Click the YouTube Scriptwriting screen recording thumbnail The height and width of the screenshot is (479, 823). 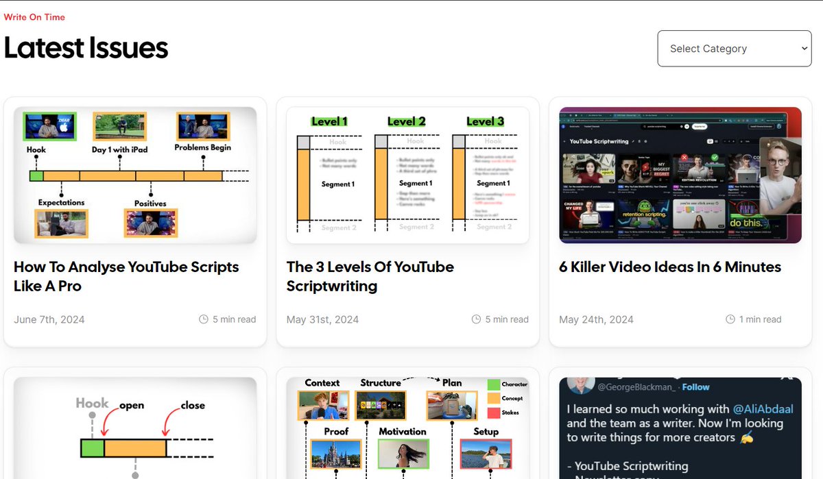[x=680, y=175]
